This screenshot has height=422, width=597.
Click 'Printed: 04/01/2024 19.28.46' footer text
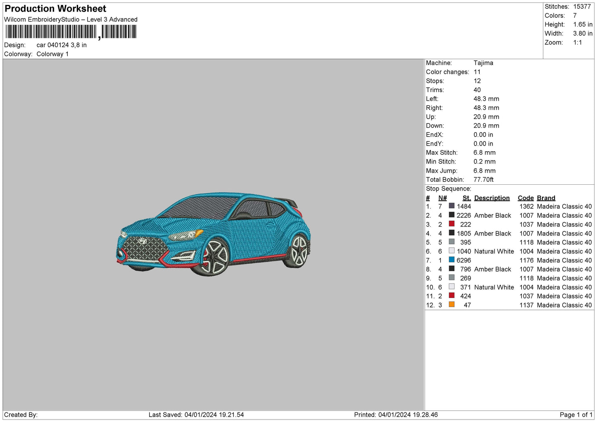tap(396, 415)
